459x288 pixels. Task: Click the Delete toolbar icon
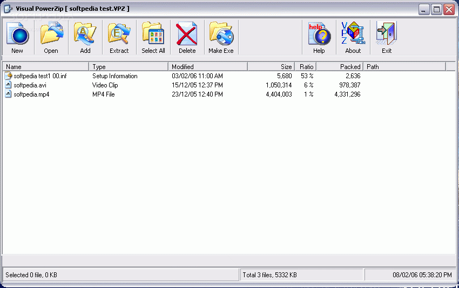(187, 34)
